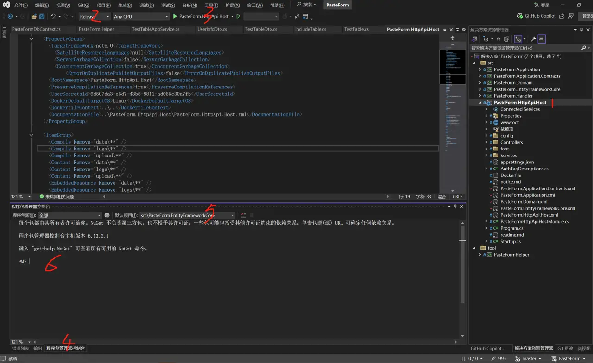The image size is (593, 363).
Task: Switch to the Git 更改 tab
Action: point(565,348)
